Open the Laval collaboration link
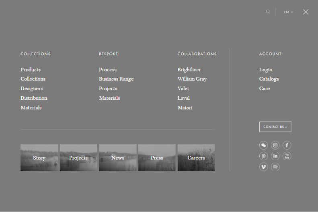The height and width of the screenshot is (212, 318). click(x=184, y=98)
